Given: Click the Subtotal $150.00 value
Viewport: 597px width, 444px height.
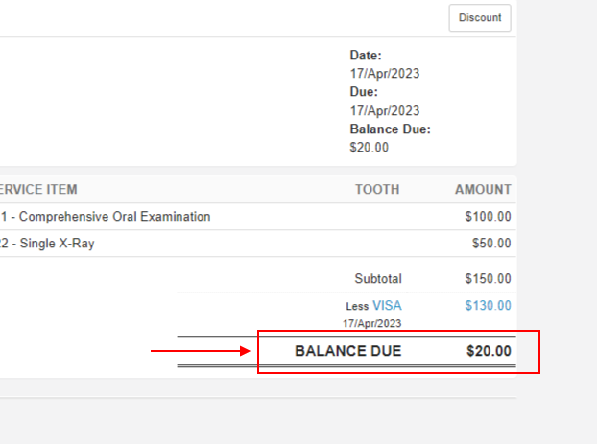Looking at the screenshot, I should pos(488,278).
